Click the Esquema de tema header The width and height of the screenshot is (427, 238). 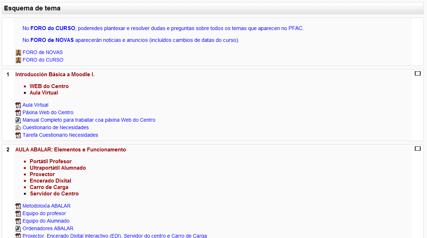click(32, 8)
